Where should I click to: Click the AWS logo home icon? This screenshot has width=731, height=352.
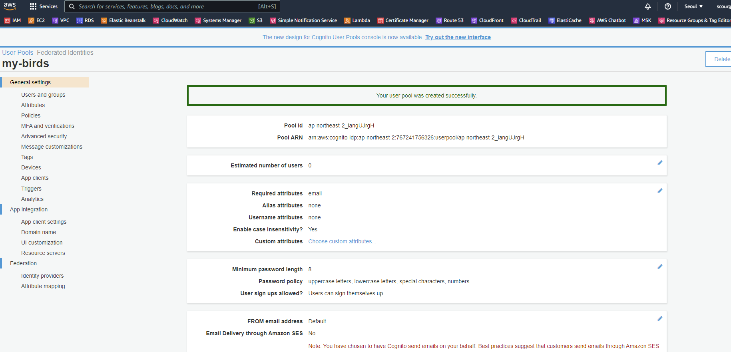pos(10,6)
